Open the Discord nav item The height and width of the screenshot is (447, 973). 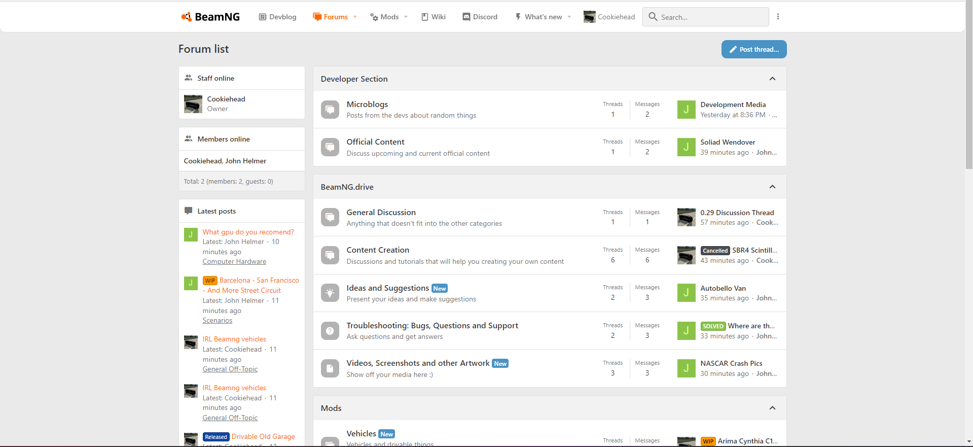(x=480, y=17)
